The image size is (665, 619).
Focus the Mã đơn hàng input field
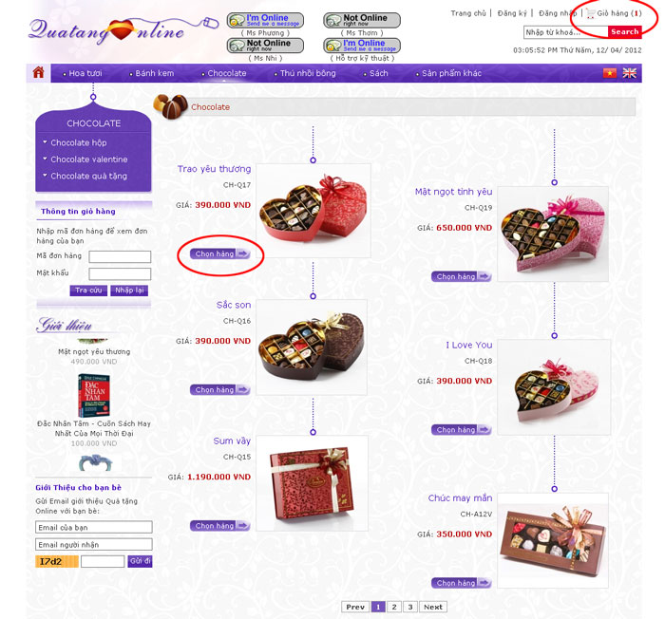pyautogui.click(x=120, y=256)
